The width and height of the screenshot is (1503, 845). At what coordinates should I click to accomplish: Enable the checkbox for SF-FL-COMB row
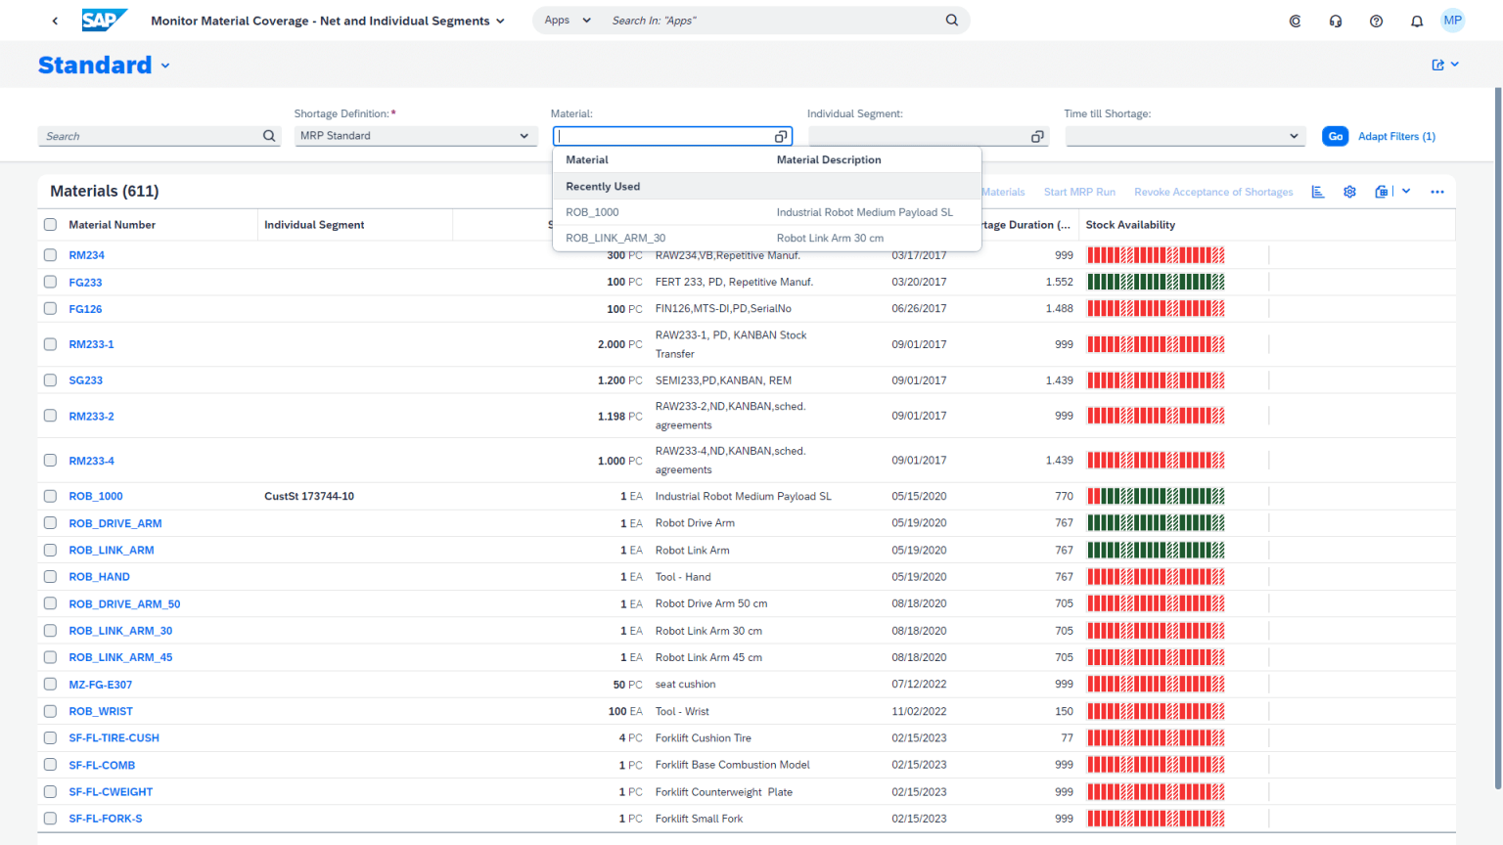point(50,765)
